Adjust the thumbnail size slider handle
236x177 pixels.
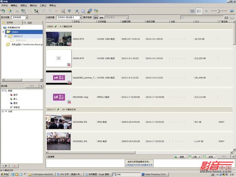click(x=219, y=11)
